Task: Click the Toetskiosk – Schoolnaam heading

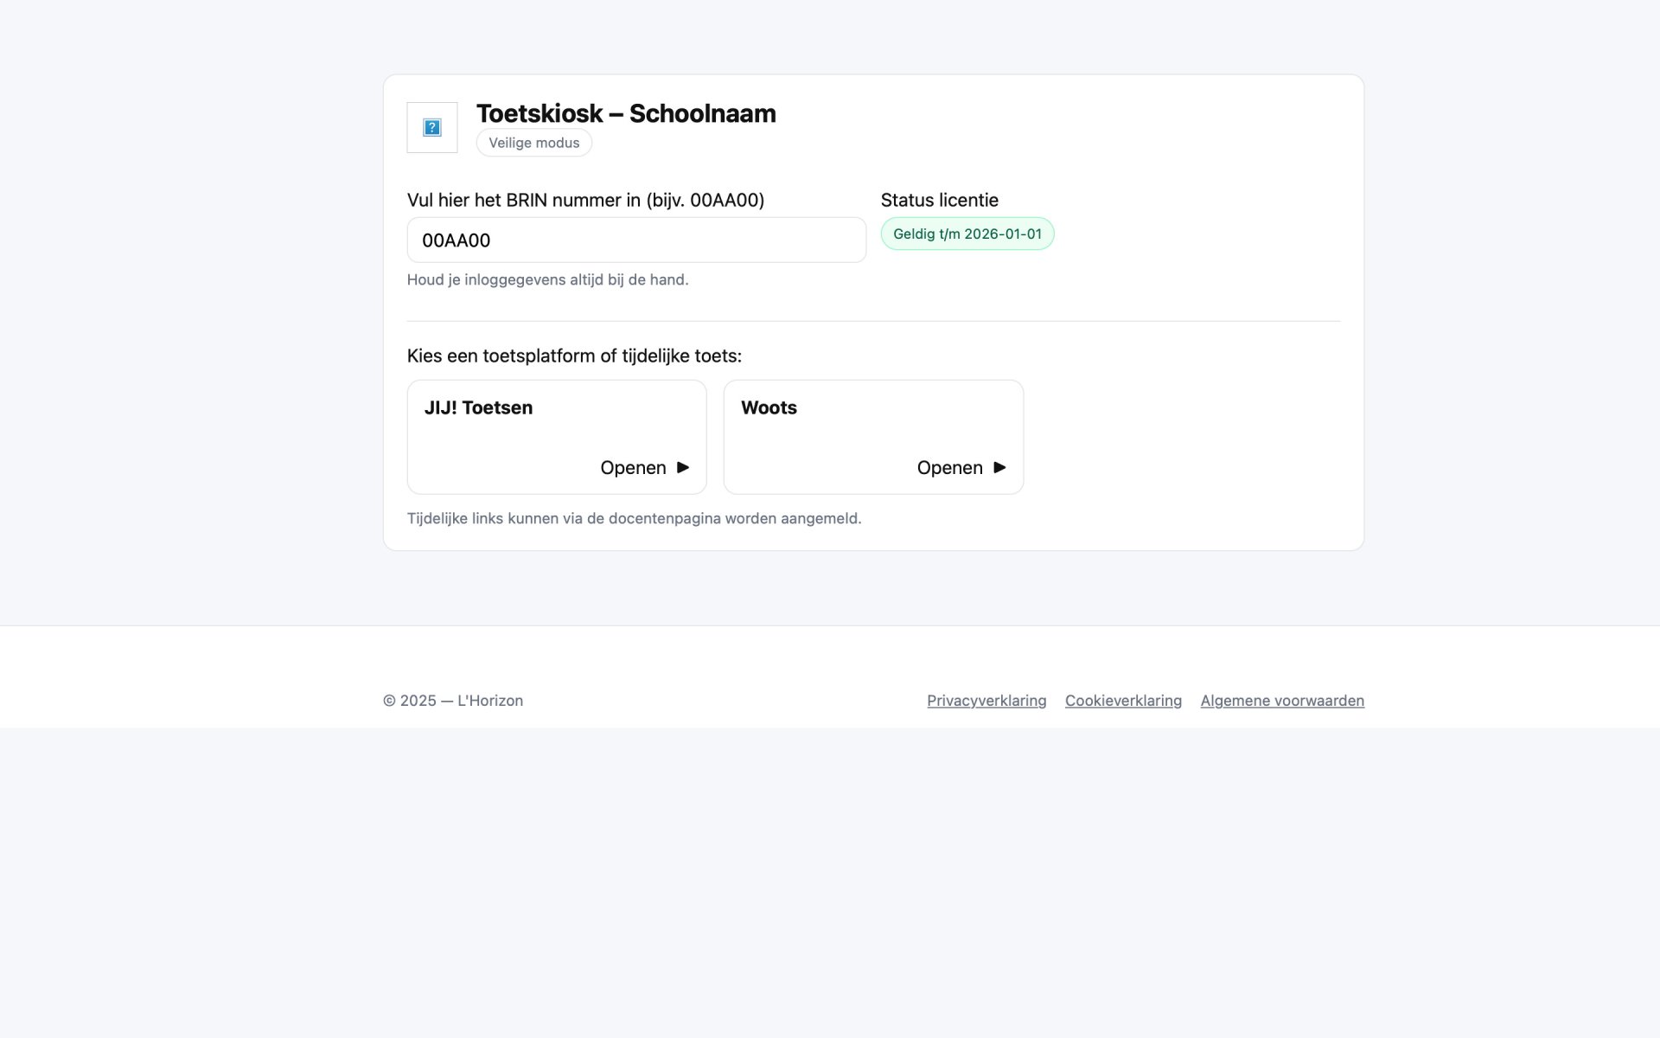Action: [626, 112]
